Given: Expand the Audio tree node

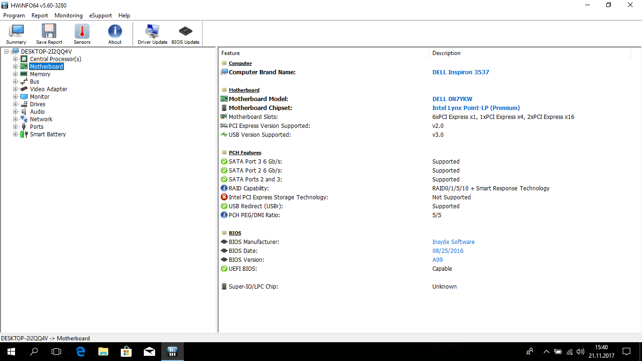Looking at the screenshot, I should tap(16, 112).
